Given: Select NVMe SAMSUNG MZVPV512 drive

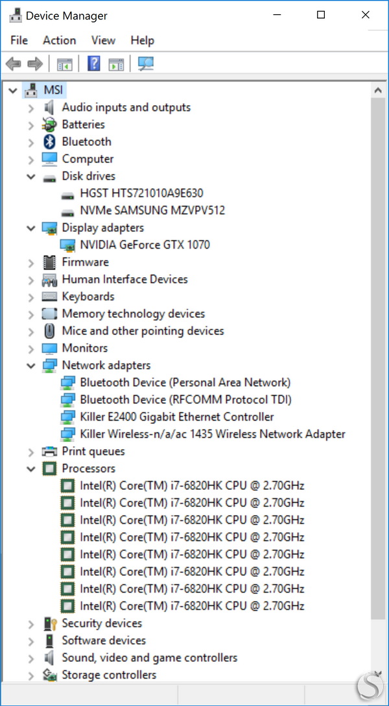Looking at the screenshot, I should click(x=152, y=211).
